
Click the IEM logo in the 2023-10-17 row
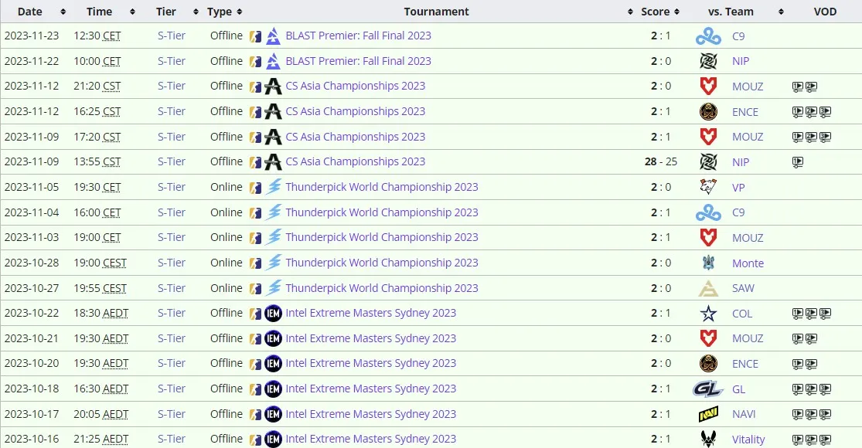coord(273,414)
